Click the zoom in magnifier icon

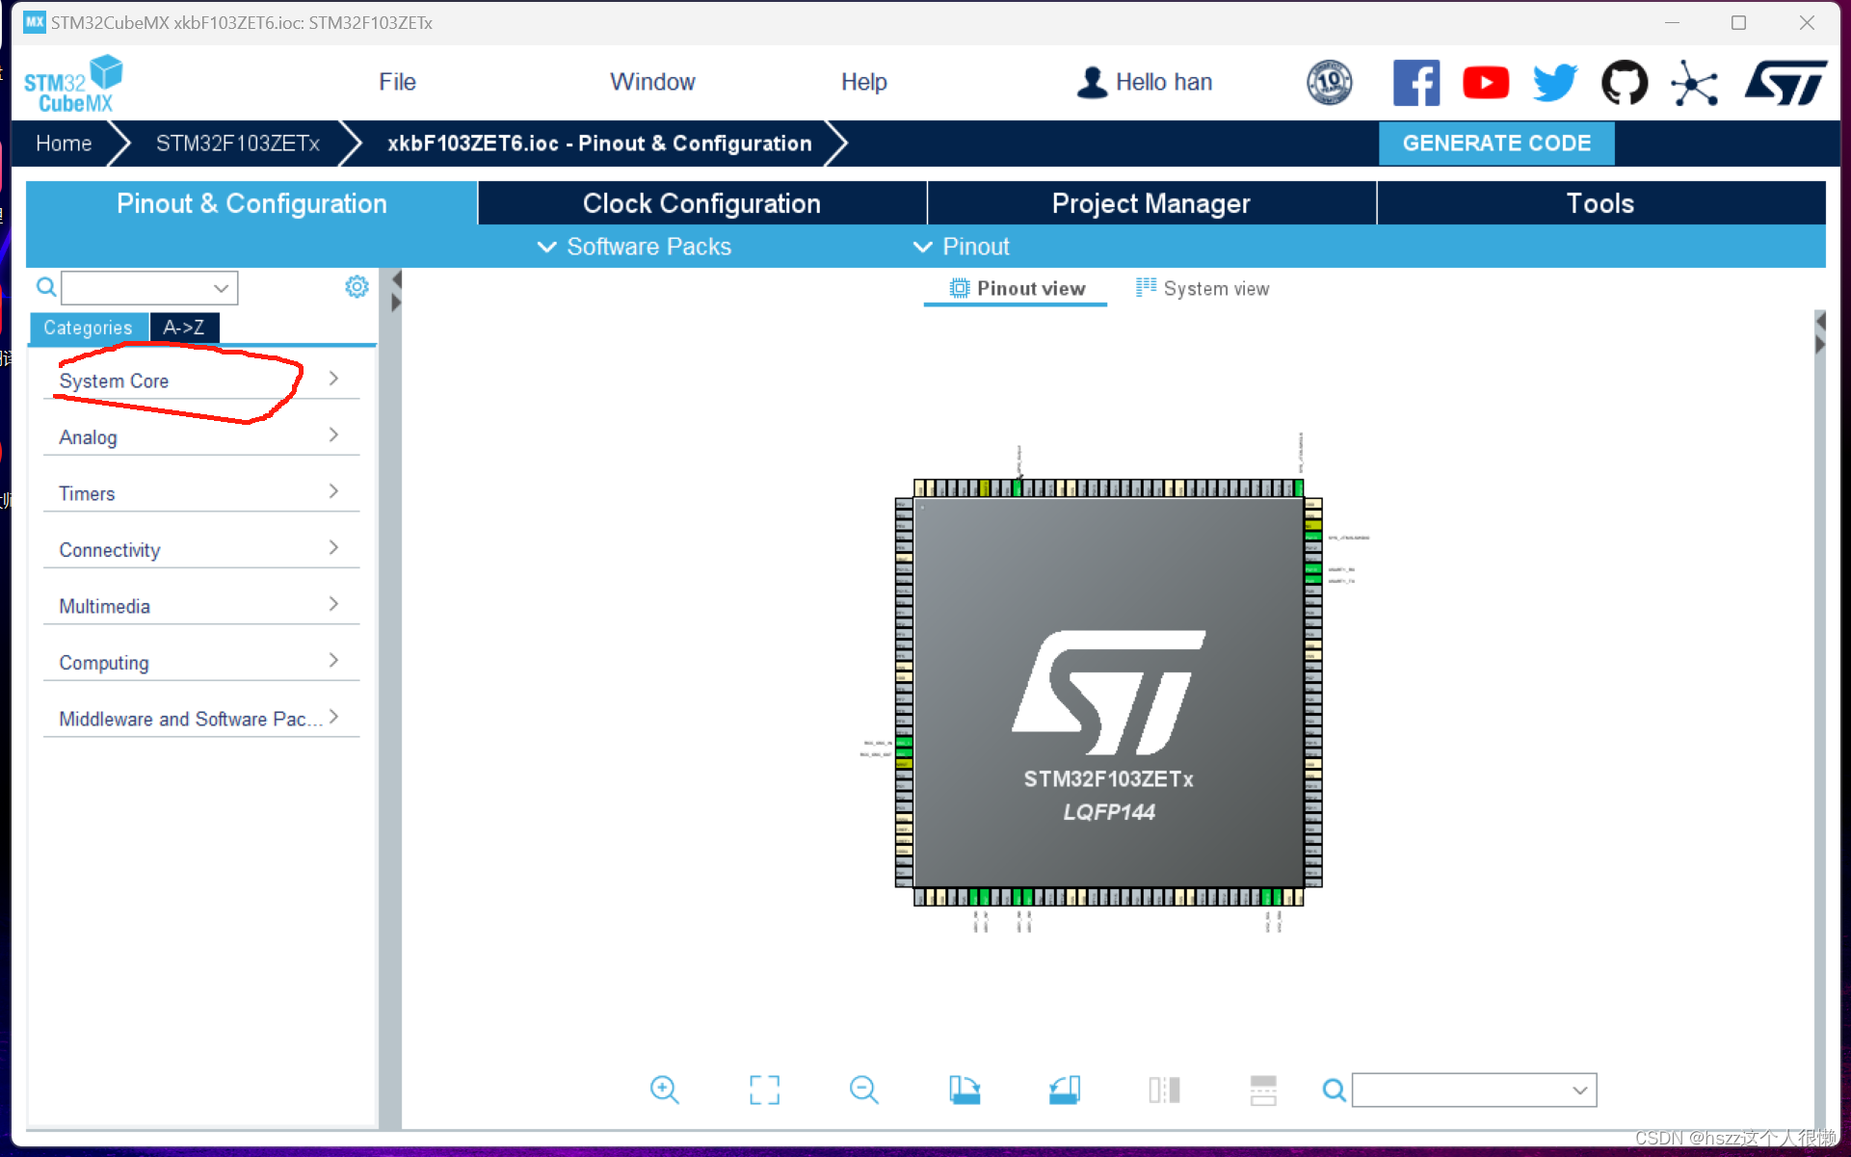pos(664,1090)
